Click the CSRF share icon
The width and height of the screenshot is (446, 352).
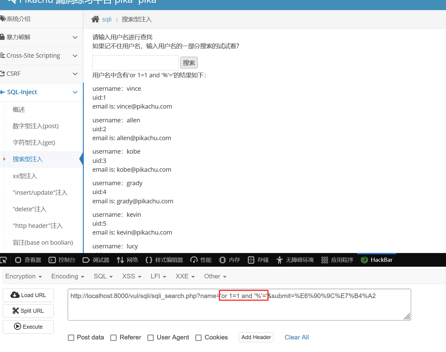tap(2, 74)
